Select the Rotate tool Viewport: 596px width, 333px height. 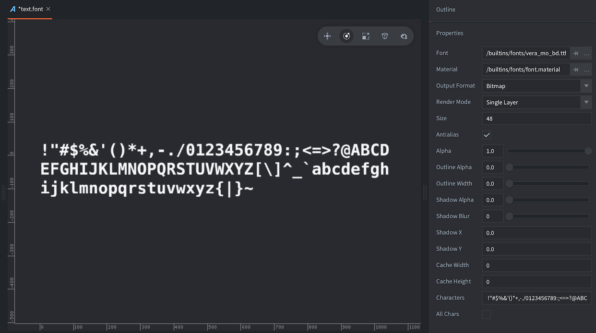click(x=346, y=36)
